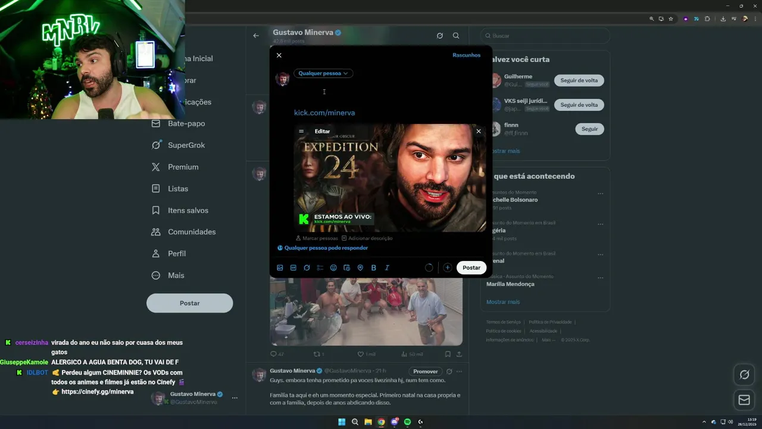Image resolution: width=762 pixels, height=429 pixels.
Task: Schedule the post with calendar icon
Action: click(347, 268)
